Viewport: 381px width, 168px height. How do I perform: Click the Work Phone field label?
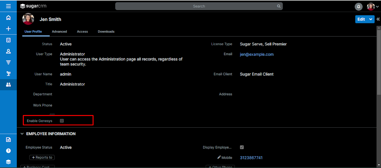click(x=43, y=105)
